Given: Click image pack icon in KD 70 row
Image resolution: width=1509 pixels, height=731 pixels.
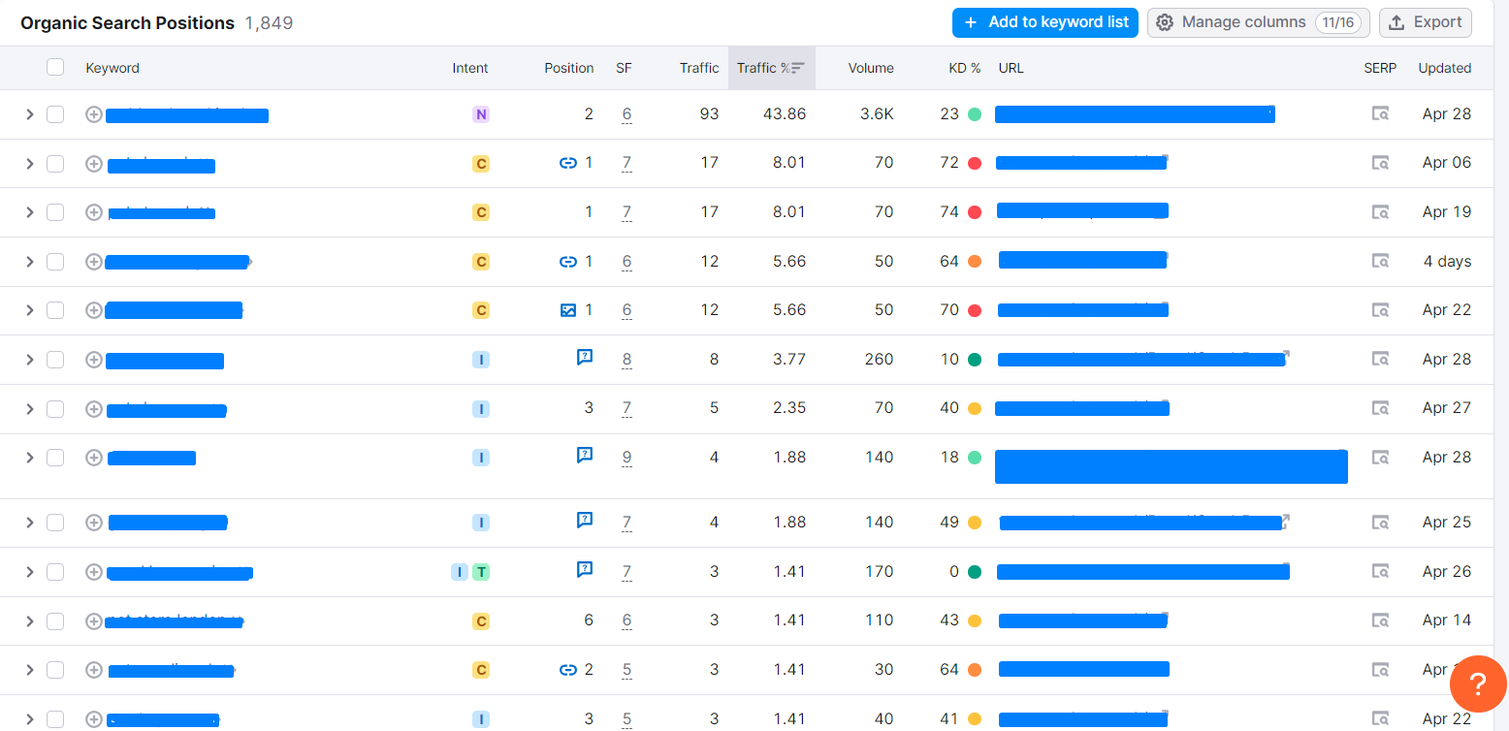Looking at the screenshot, I should coord(568,310).
